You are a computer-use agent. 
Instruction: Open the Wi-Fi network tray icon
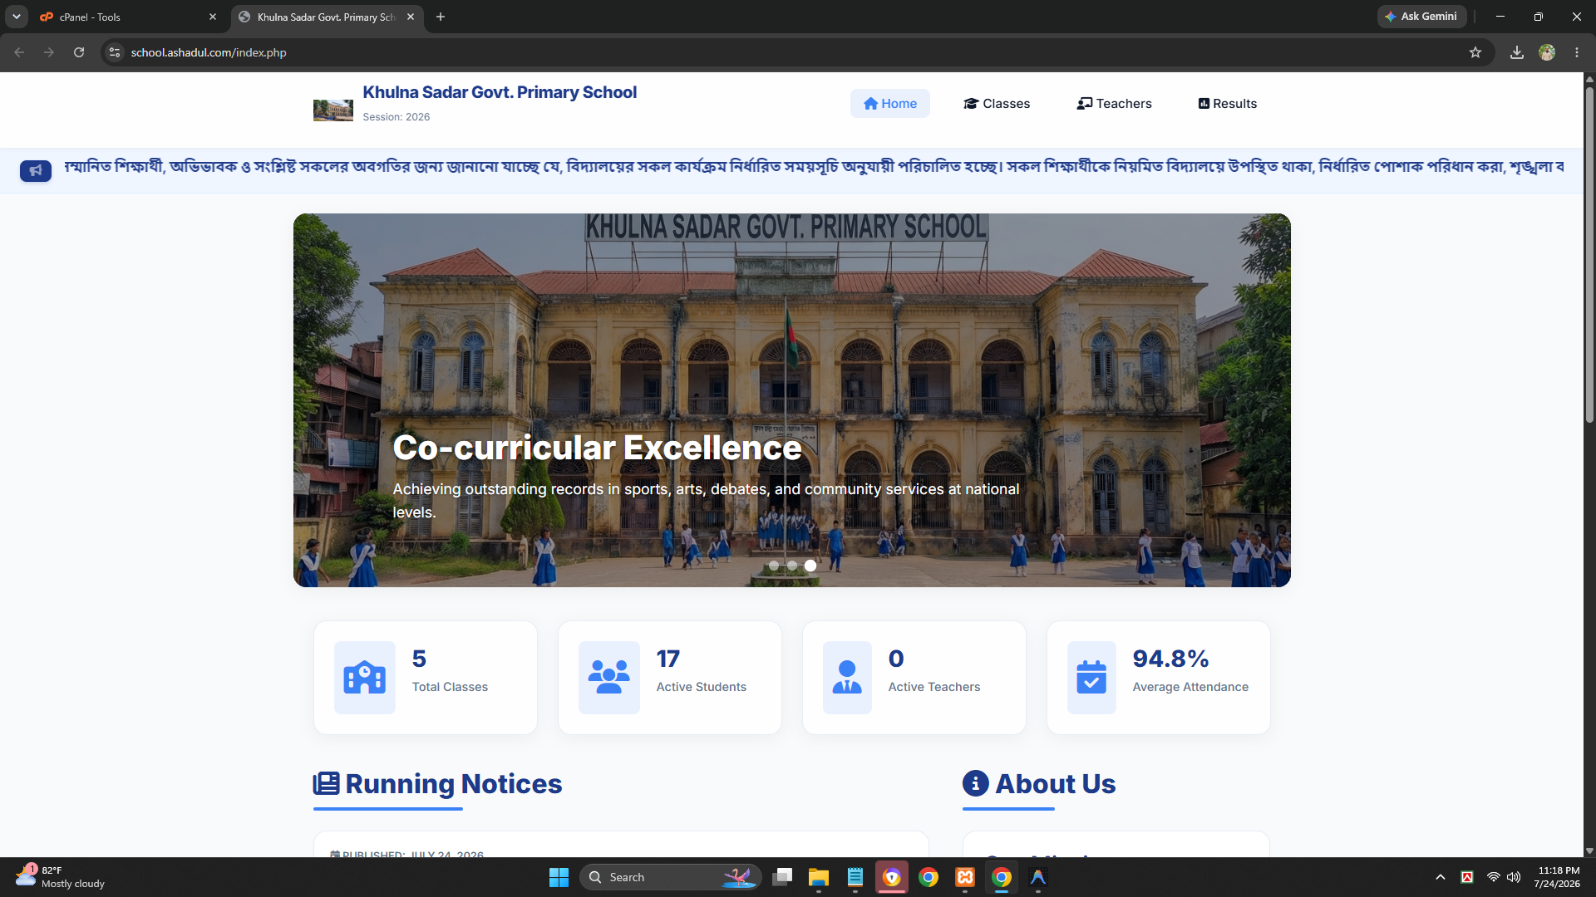(x=1494, y=877)
